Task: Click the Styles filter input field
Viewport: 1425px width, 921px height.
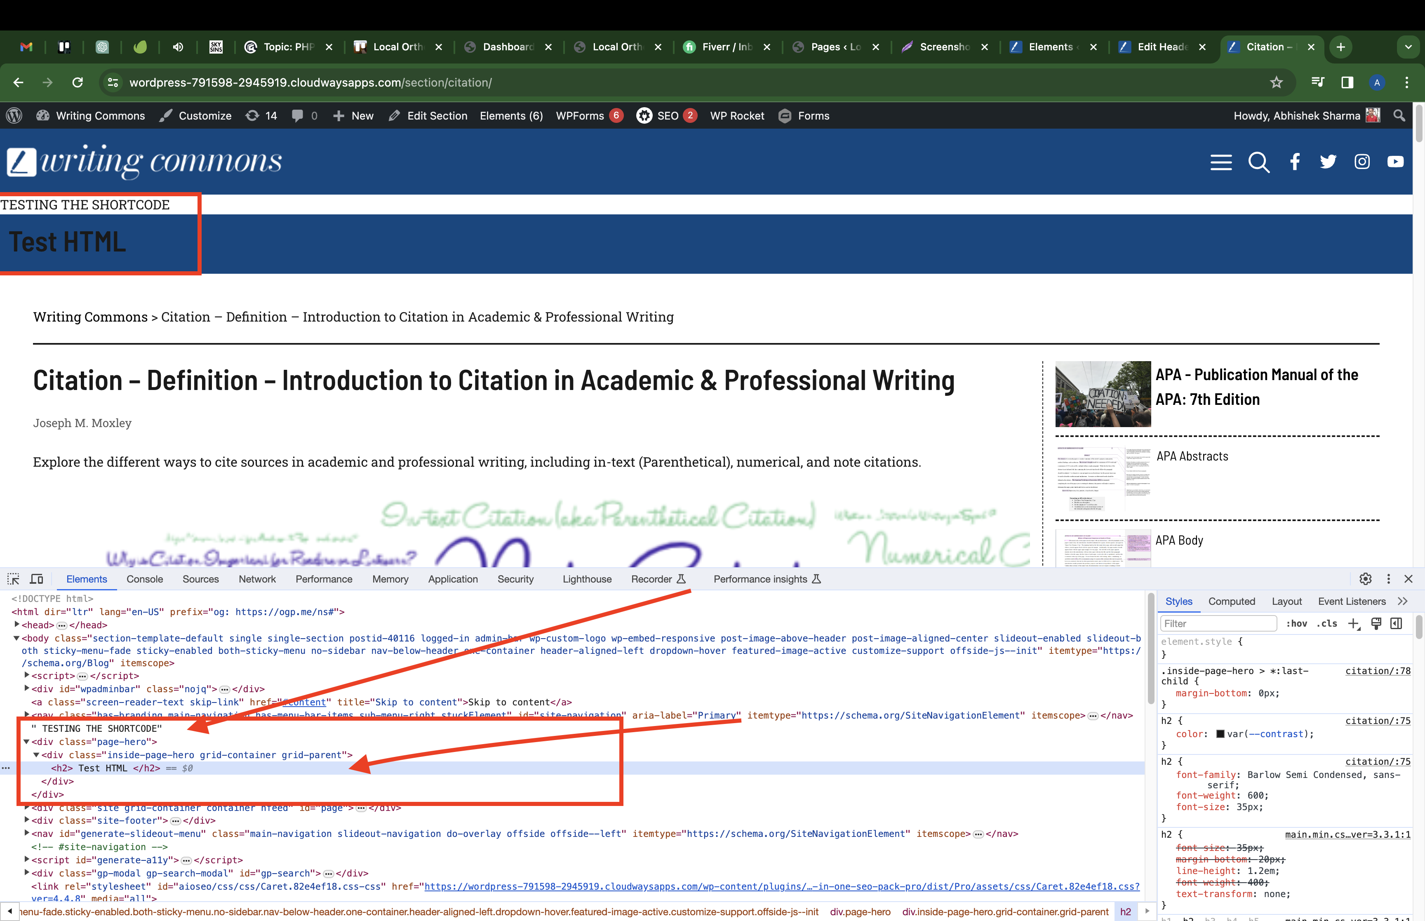Action: pyautogui.click(x=1218, y=624)
